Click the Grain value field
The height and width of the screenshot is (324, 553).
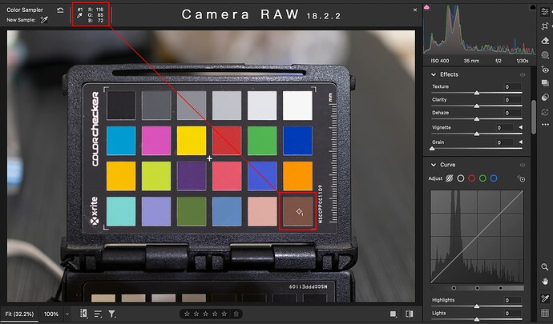tap(503, 142)
